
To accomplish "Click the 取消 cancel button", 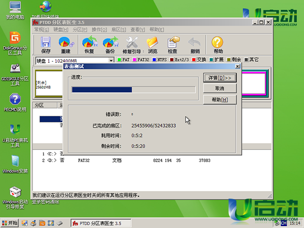I will click(x=220, y=88).
